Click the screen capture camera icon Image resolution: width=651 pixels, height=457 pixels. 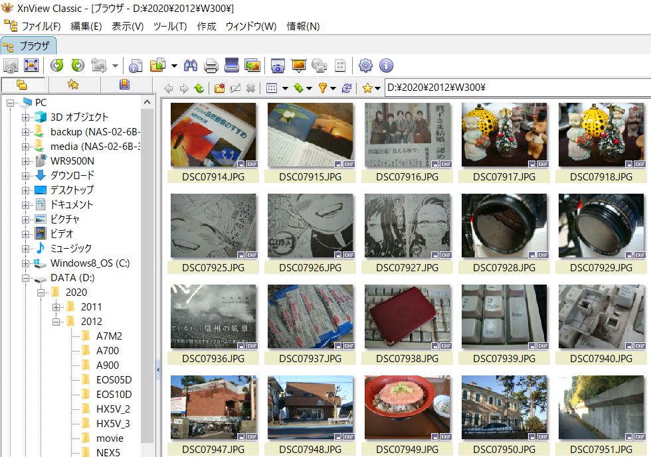pos(278,66)
